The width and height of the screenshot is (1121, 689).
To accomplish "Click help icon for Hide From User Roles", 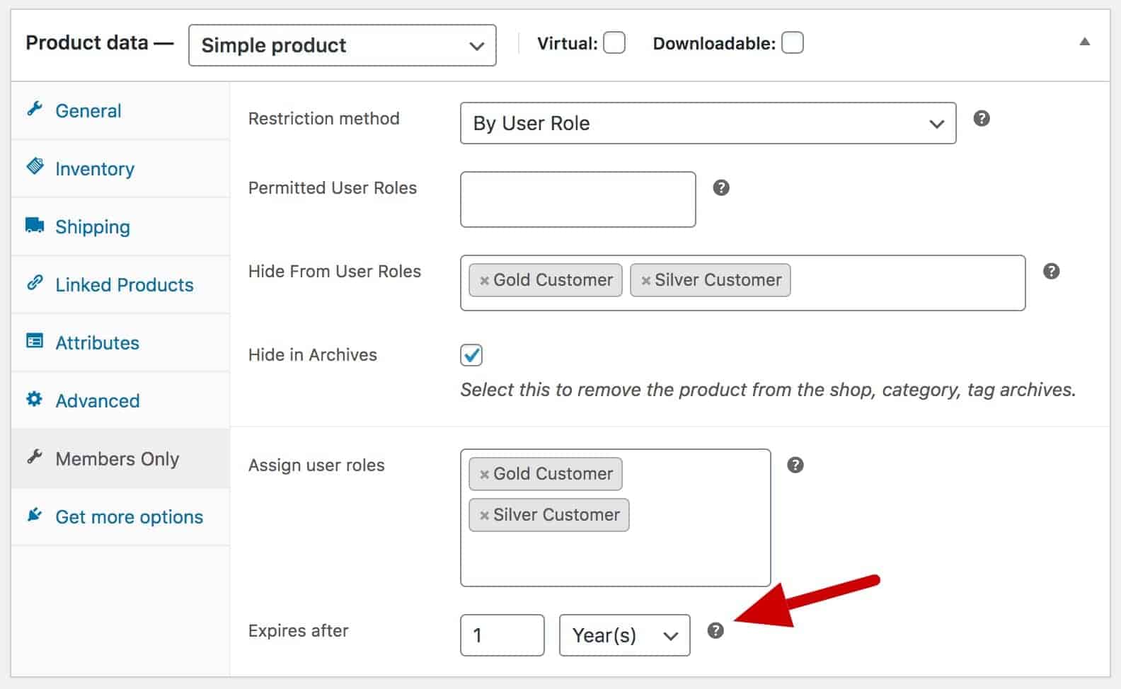I will 1052,271.
